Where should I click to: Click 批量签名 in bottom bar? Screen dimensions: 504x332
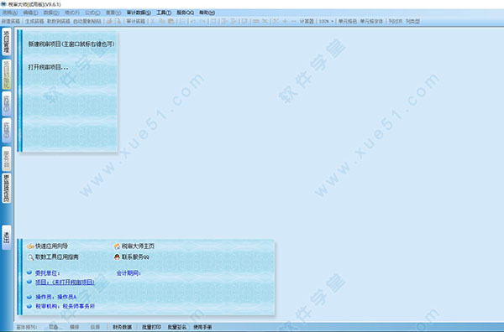(x=177, y=327)
